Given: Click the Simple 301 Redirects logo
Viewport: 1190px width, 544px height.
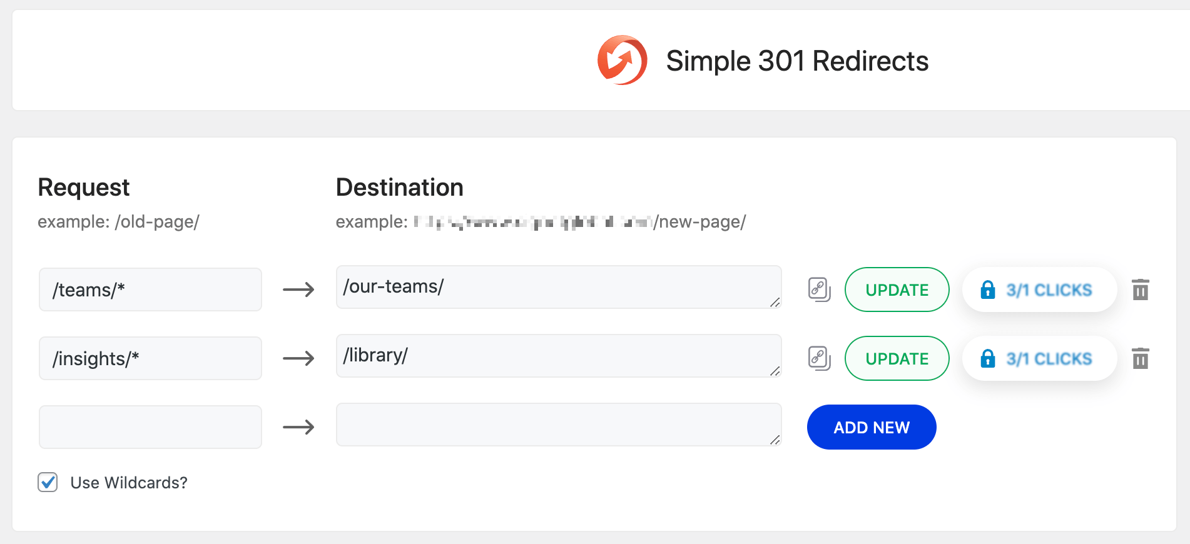Looking at the screenshot, I should pos(623,60).
